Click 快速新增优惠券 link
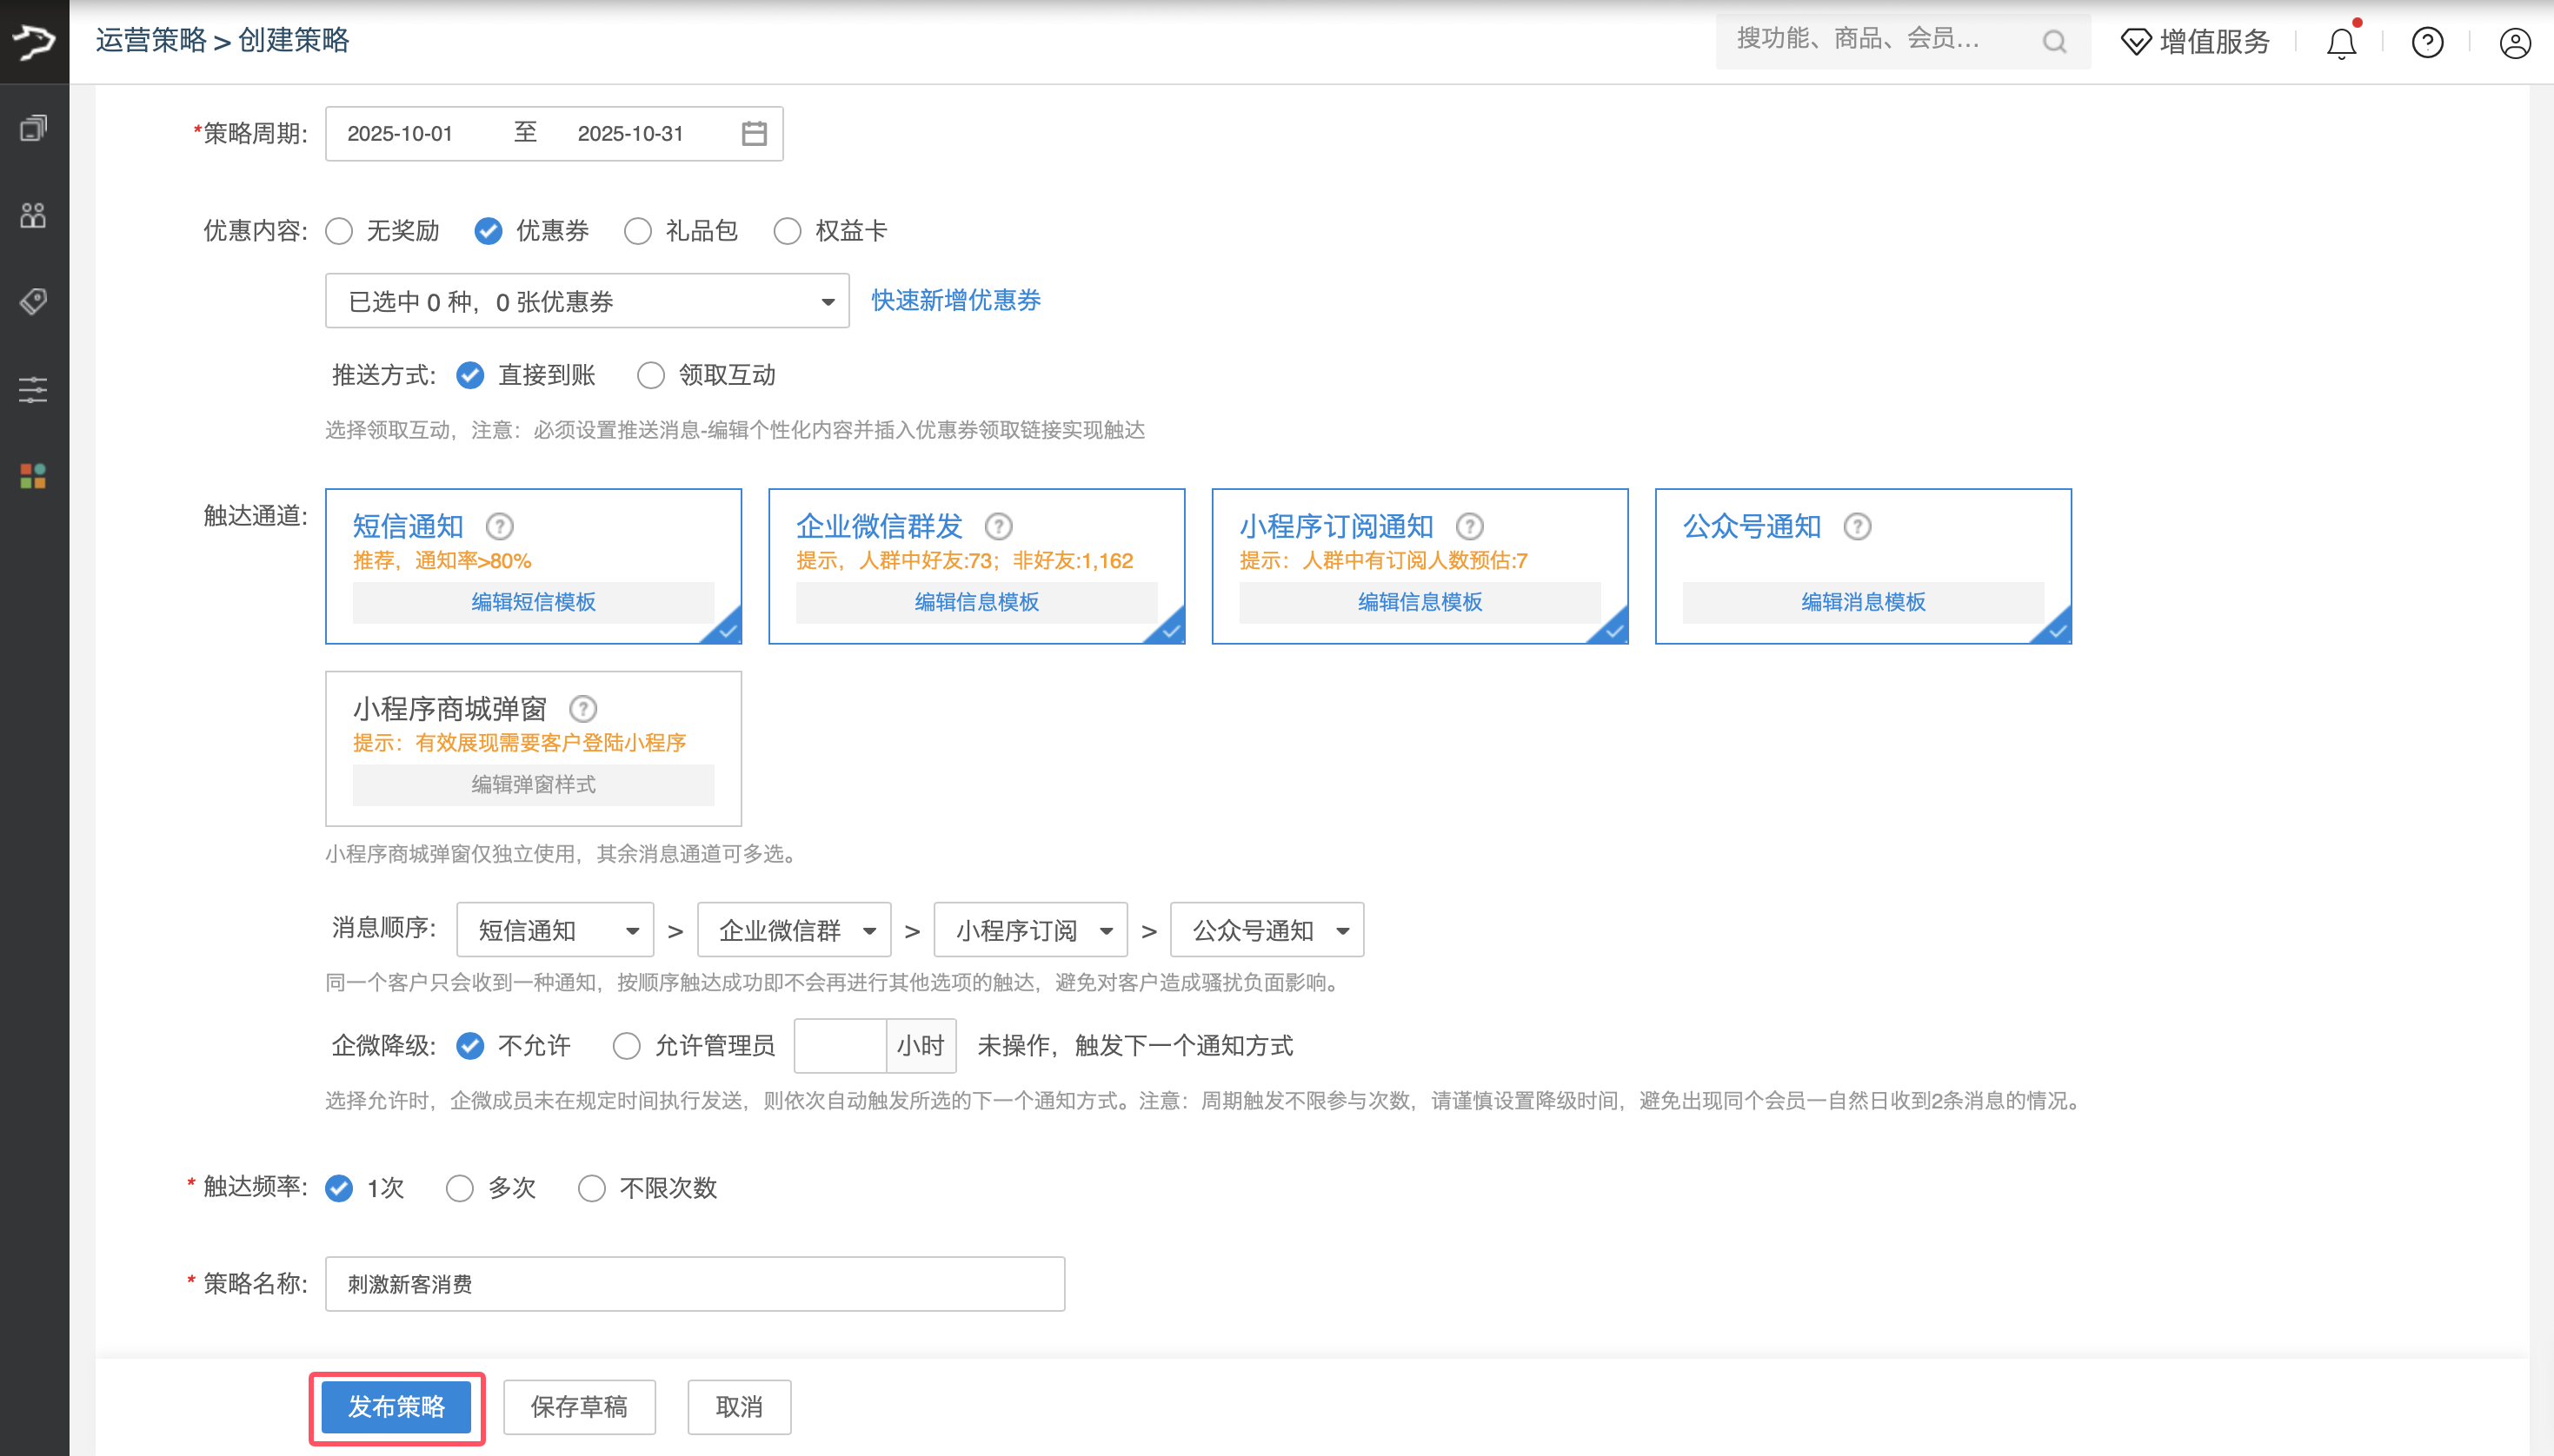The width and height of the screenshot is (2554, 1456). [955, 300]
